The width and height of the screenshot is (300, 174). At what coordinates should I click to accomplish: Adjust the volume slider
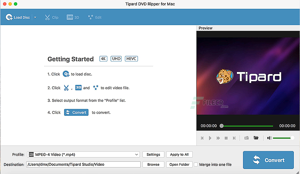pos(283,138)
